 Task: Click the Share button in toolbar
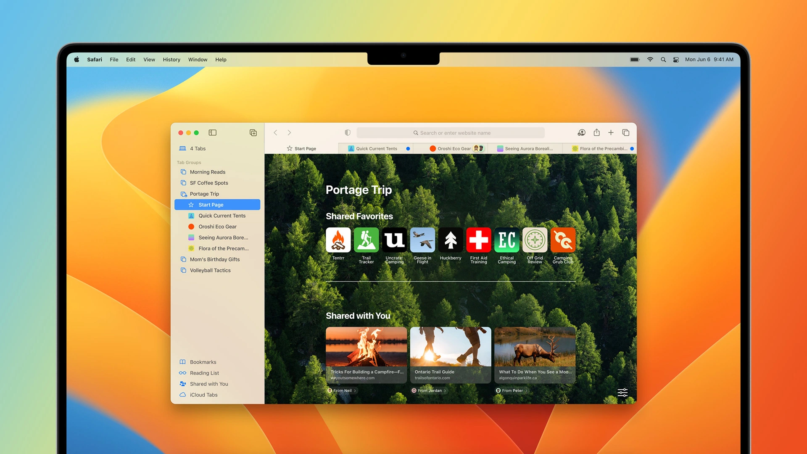click(596, 132)
